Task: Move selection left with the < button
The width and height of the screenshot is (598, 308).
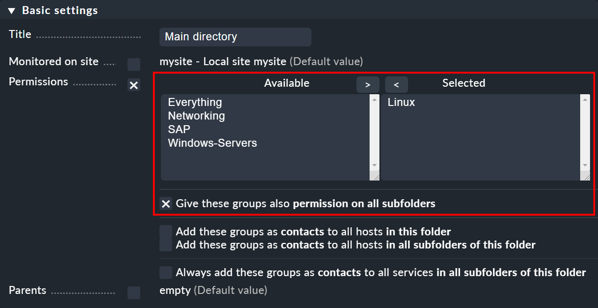Action: coord(396,84)
